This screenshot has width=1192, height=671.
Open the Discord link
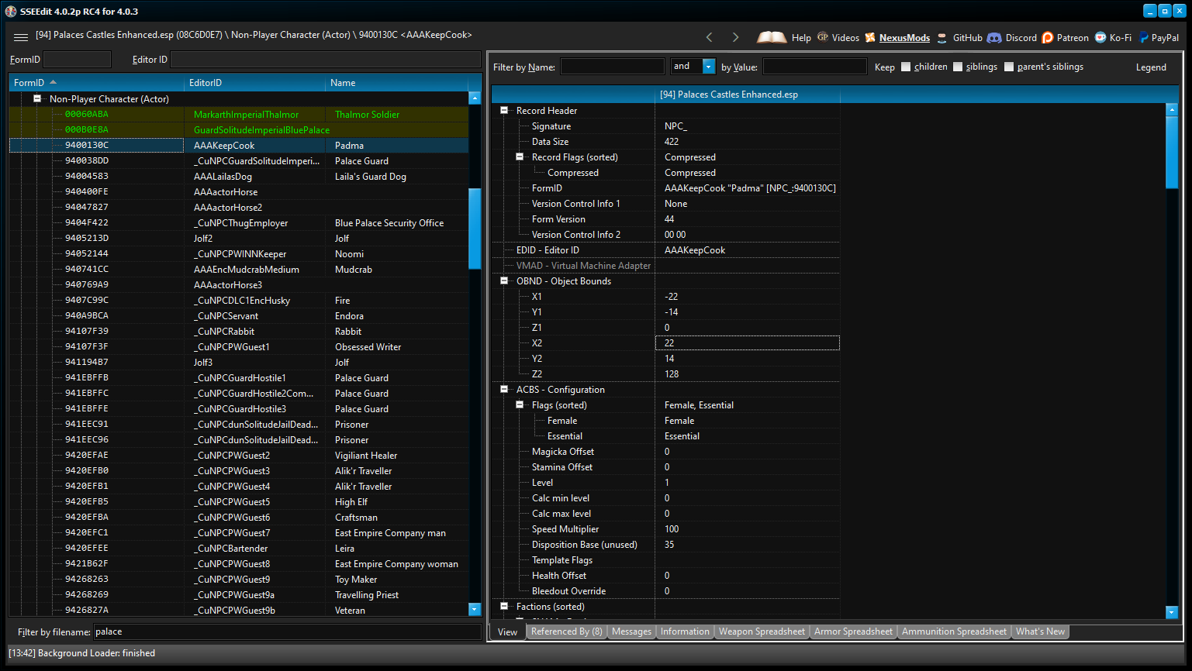[x=1012, y=37]
